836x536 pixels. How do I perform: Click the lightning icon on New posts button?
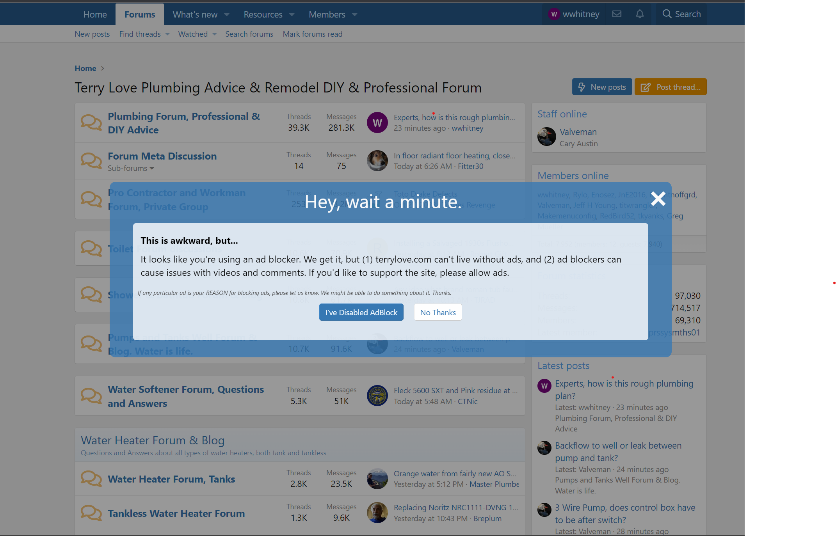[x=582, y=87]
